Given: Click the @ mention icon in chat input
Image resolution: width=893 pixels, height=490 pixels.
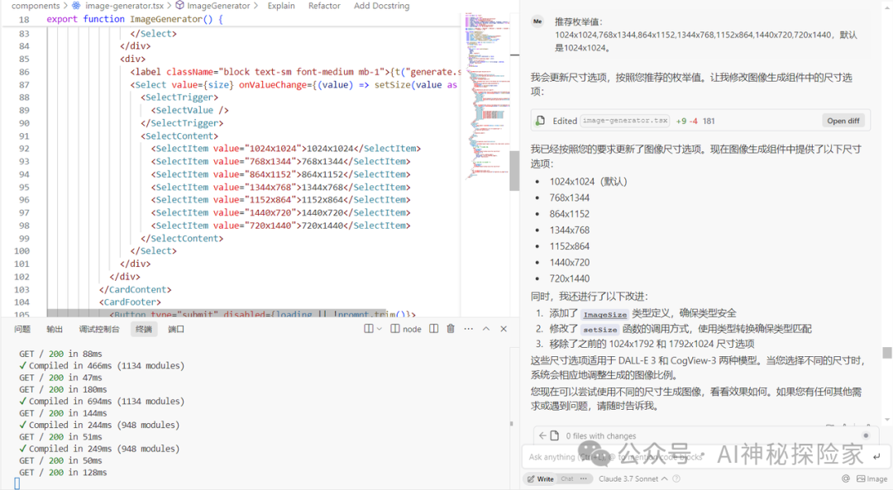Looking at the screenshot, I should pos(846,478).
